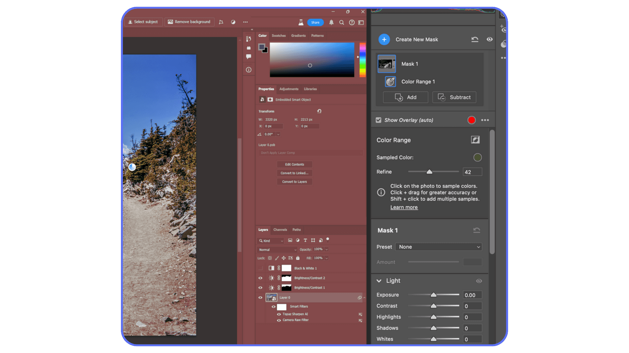Open the Preset dropdown set to None
Image resolution: width=629 pixels, height=353 pixels.
pyautogui.click(x=438, y=247)
